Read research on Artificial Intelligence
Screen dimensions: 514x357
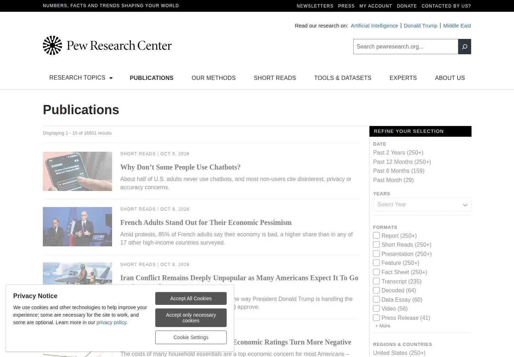[374, 26]
